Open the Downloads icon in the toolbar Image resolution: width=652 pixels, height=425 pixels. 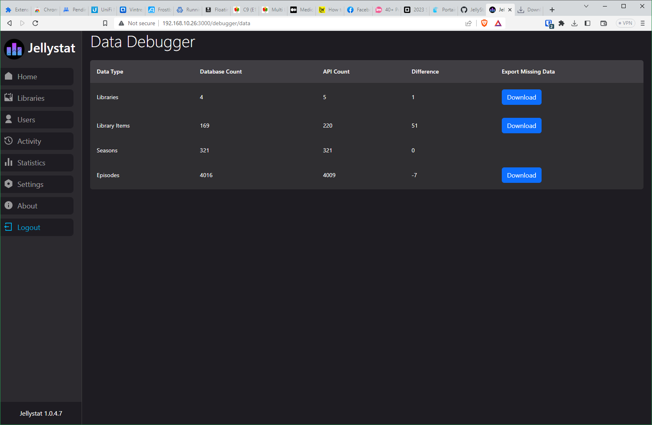click(574, 23)
